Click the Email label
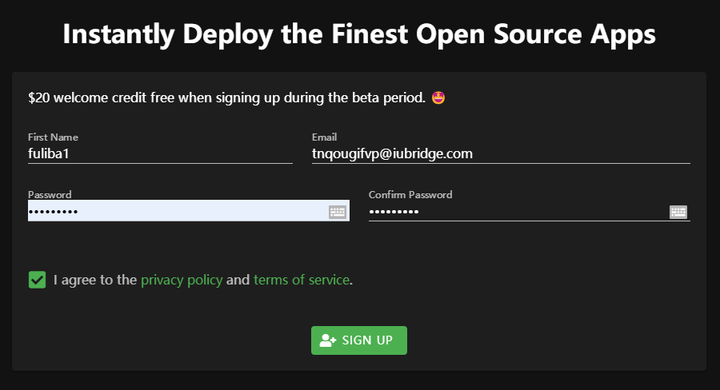Image resolution: width=720 pixels, height=390 pixels. point(324,137)
